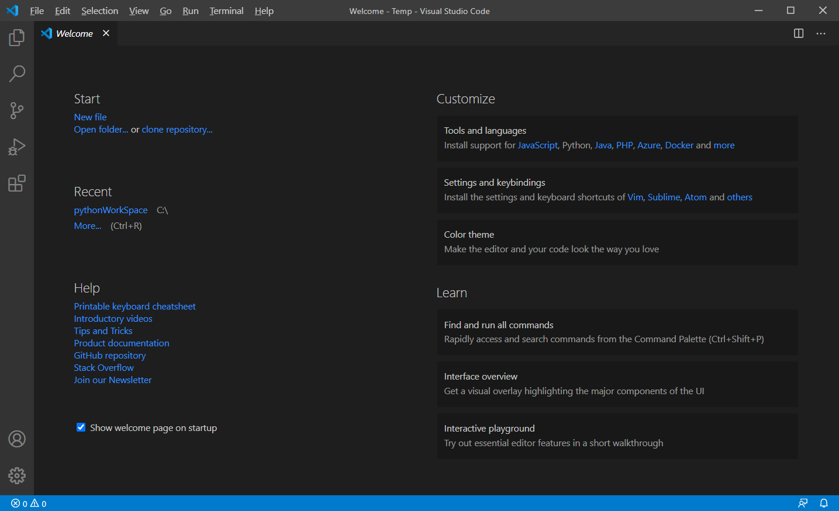Open the Terminal menu
Screen dimensions: 839x511
pyautogui.click(x=226, y=11)
